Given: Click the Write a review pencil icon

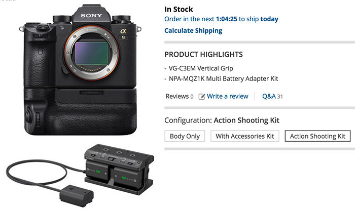Looking at the screenshot, I should coord(201,97).
